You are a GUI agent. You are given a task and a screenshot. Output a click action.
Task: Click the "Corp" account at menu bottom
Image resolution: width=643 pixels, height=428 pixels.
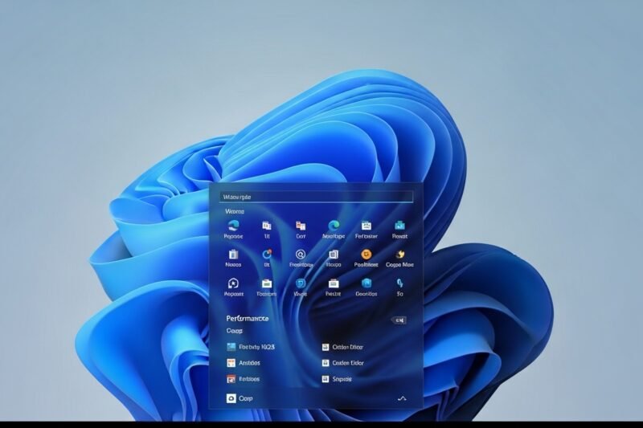[240, 398]
